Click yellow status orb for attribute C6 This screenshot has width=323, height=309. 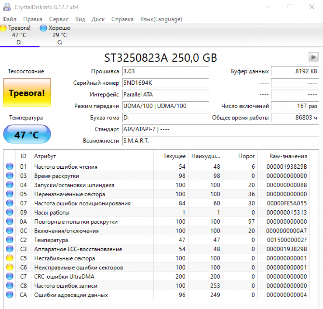coord(10,267)
